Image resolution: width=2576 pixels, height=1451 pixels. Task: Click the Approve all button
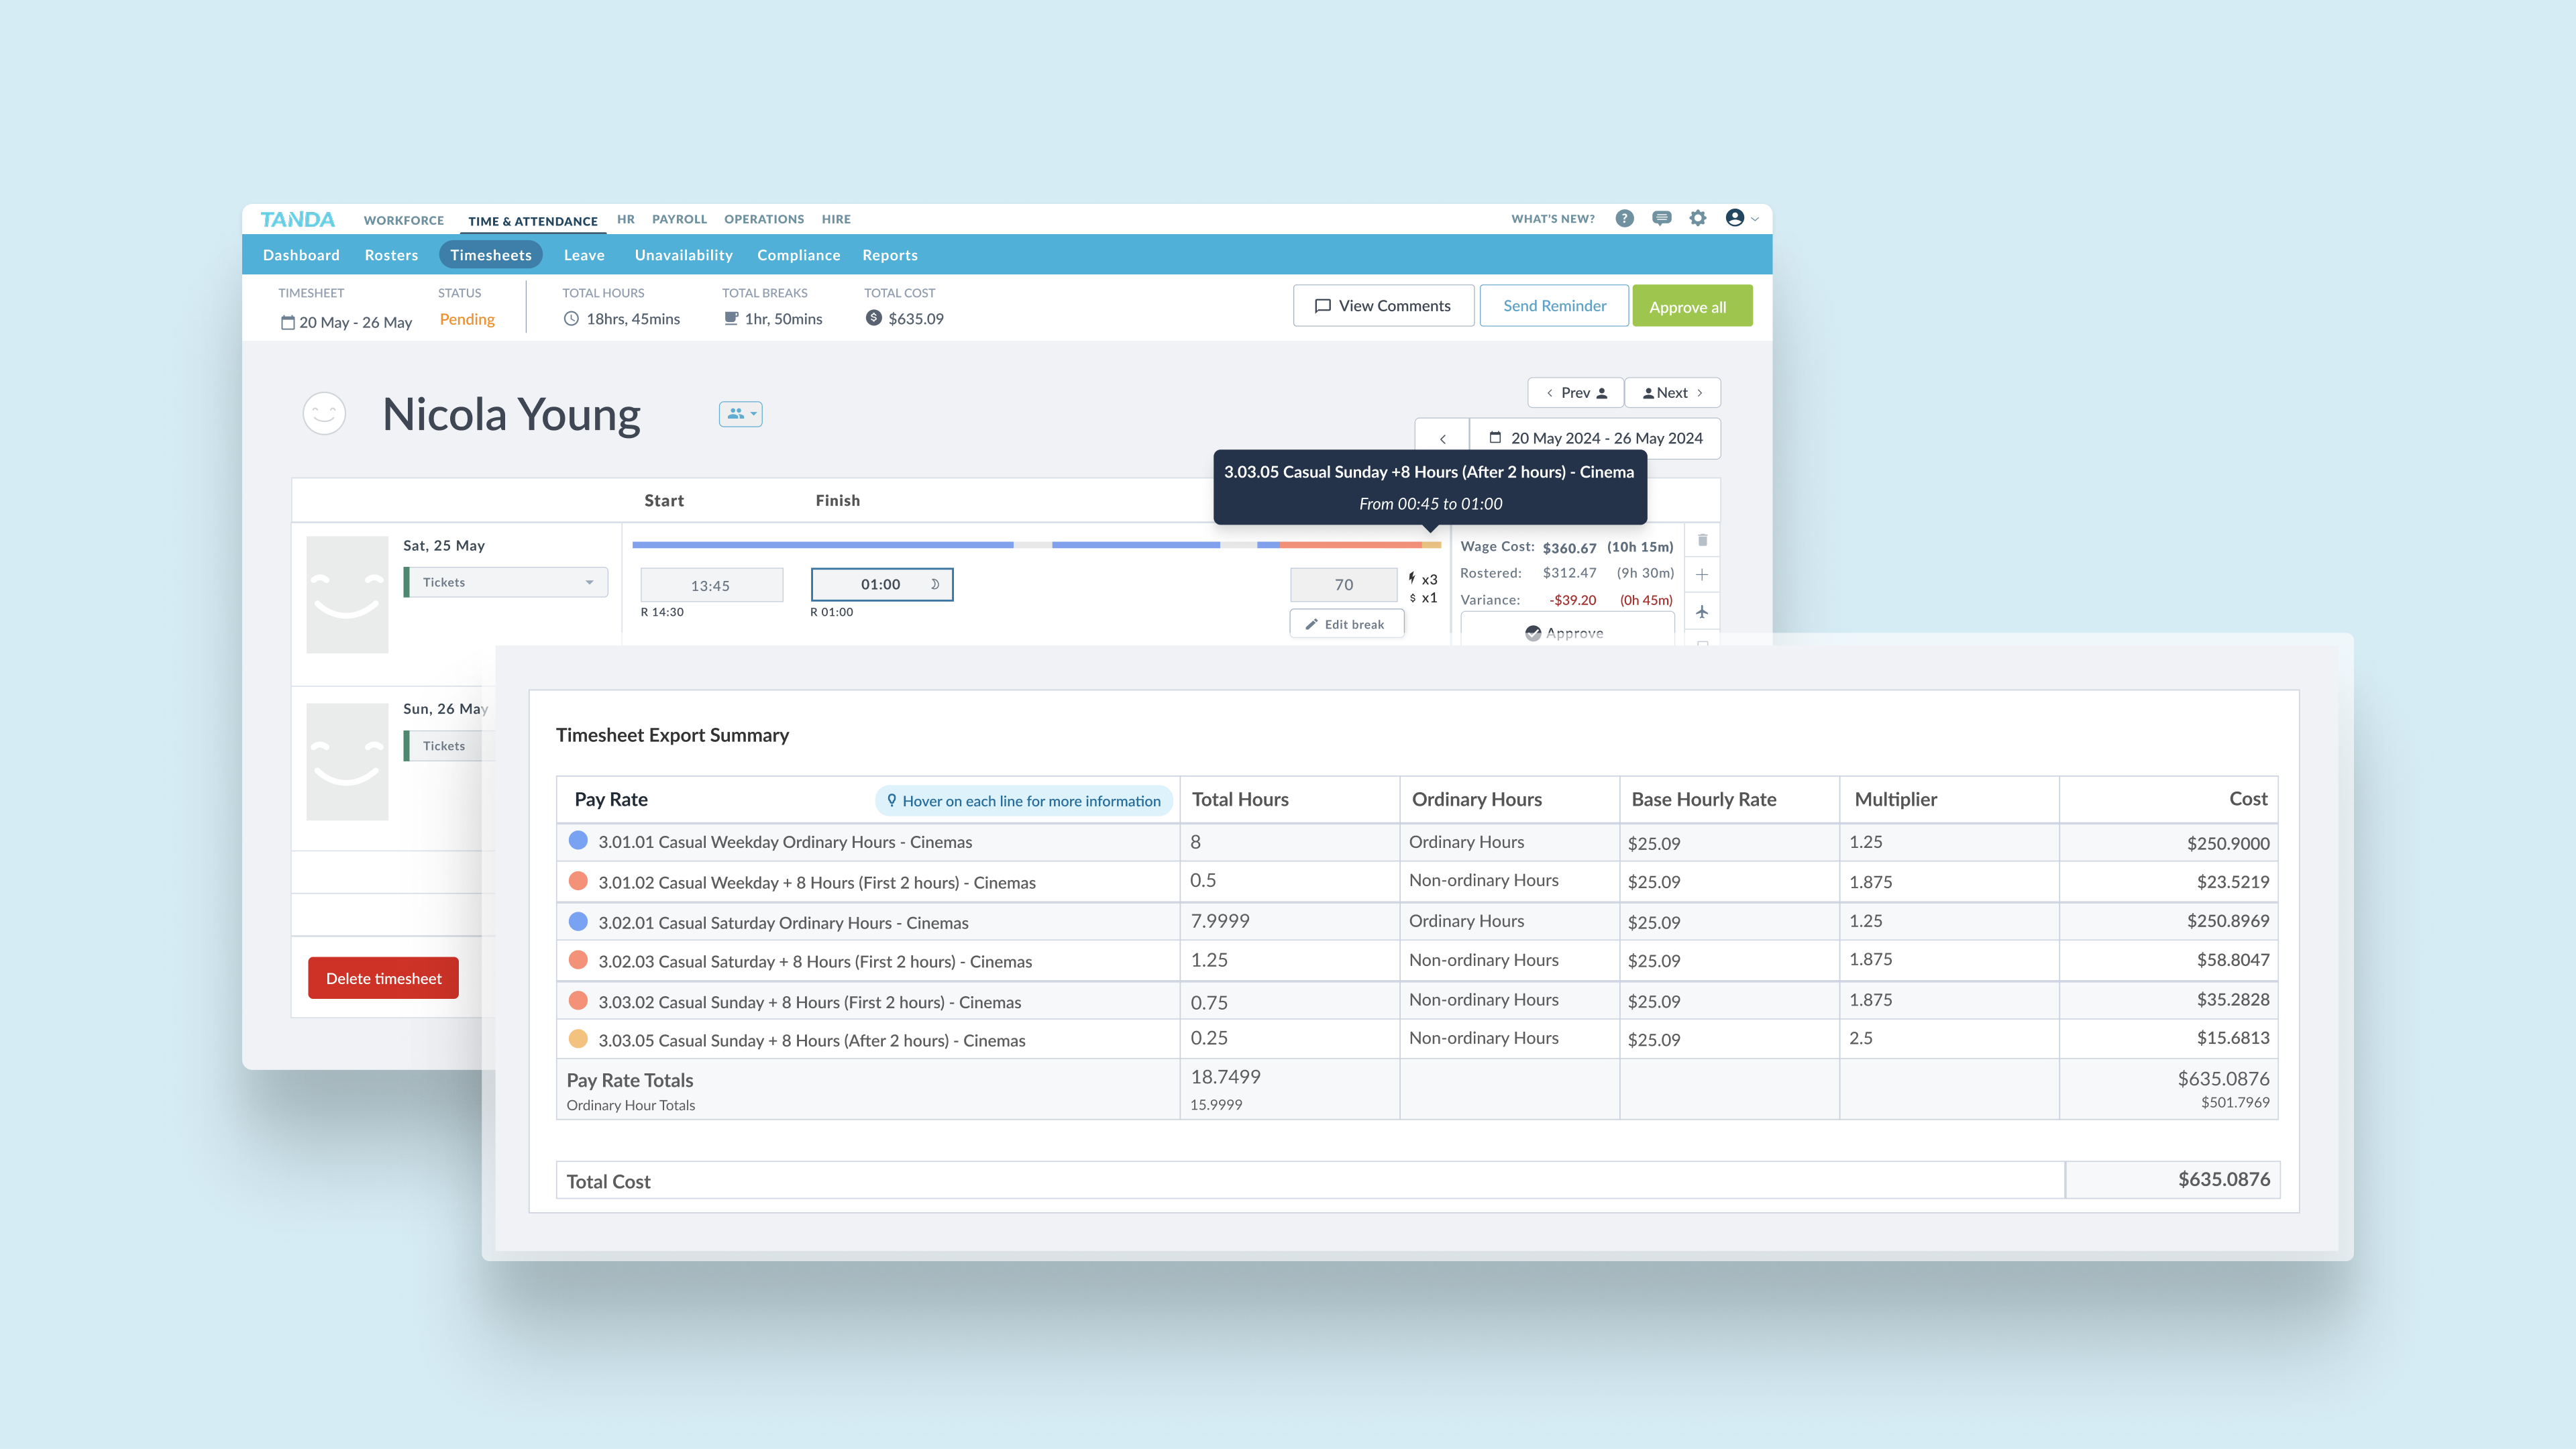pos(1691,306)
